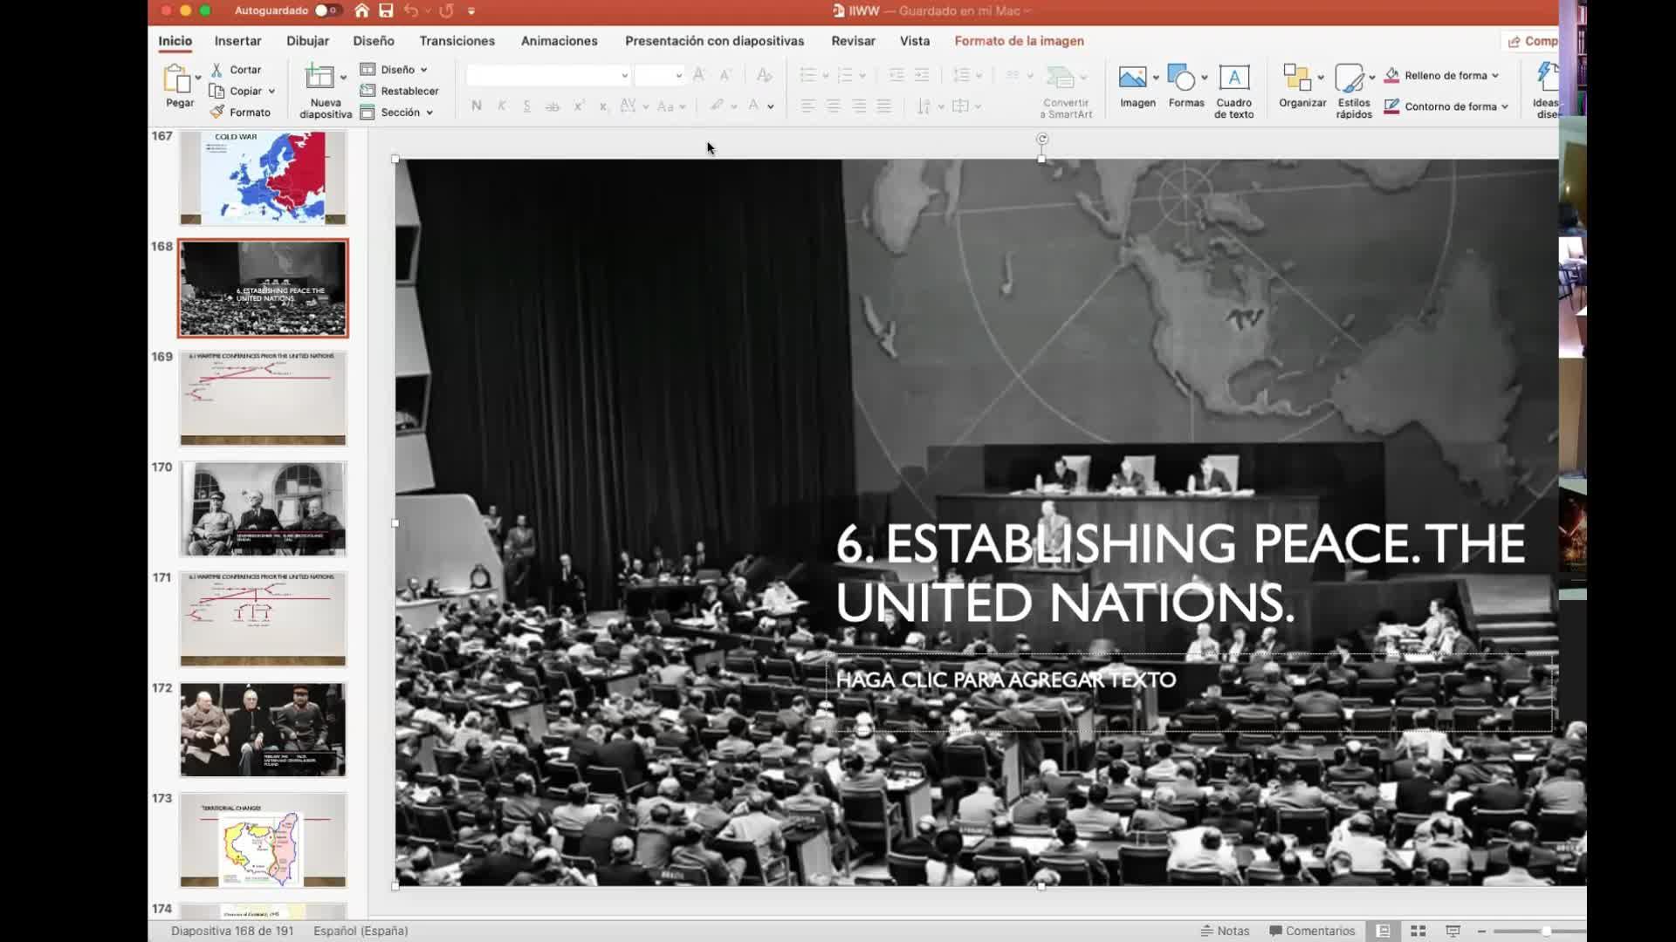Open the Relleno de forma dropdown

[1495, 76]
